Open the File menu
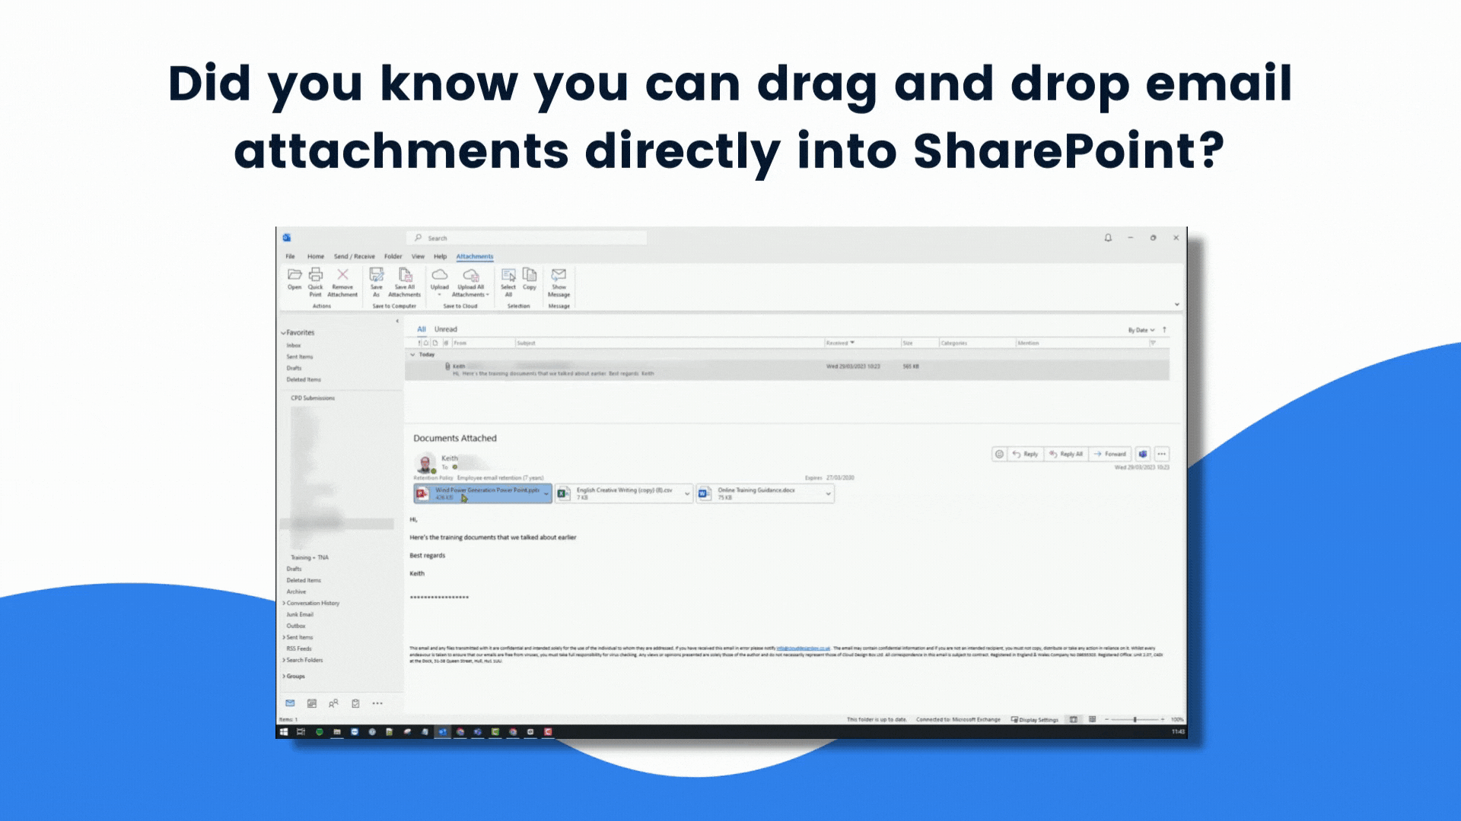The image size is (1461, 821). click(x=291, y=256)
